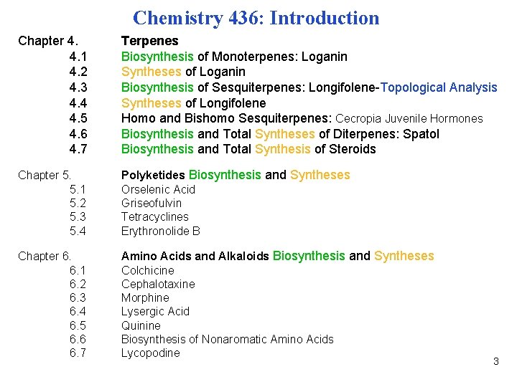This screenshot has height=387, width=517.
Task: Click the "of Diterpenes: Spatol" text
Action: point(379,134)
